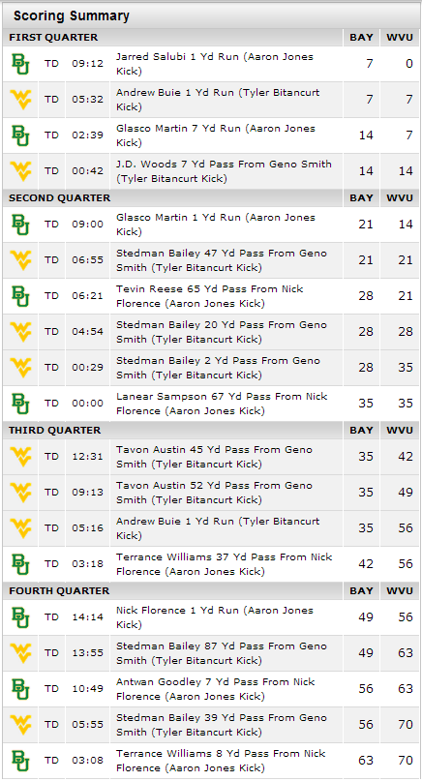Click Baylor logo next to Lanear Sampson score
Screen dimensions: 422x781
[x=20, y=404]
